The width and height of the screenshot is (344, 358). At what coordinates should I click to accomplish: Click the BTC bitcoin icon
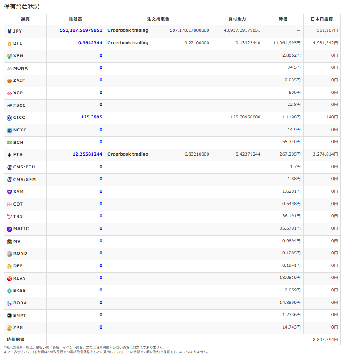tap(9, 44)
